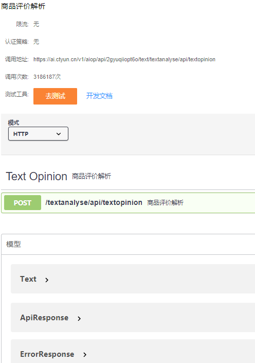The height and width of the screenshot is (363, 255).
Task: Click the 商品评价解析 summary in POST row
Action: tap(166, 203)
